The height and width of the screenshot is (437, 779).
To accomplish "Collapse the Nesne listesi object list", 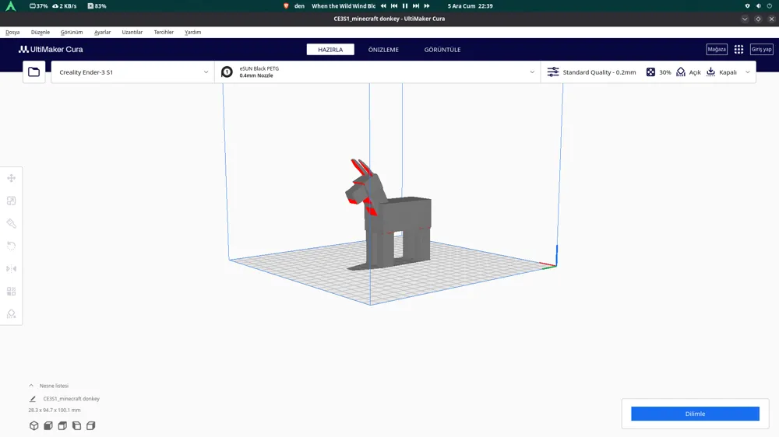I will click(31, 386).
